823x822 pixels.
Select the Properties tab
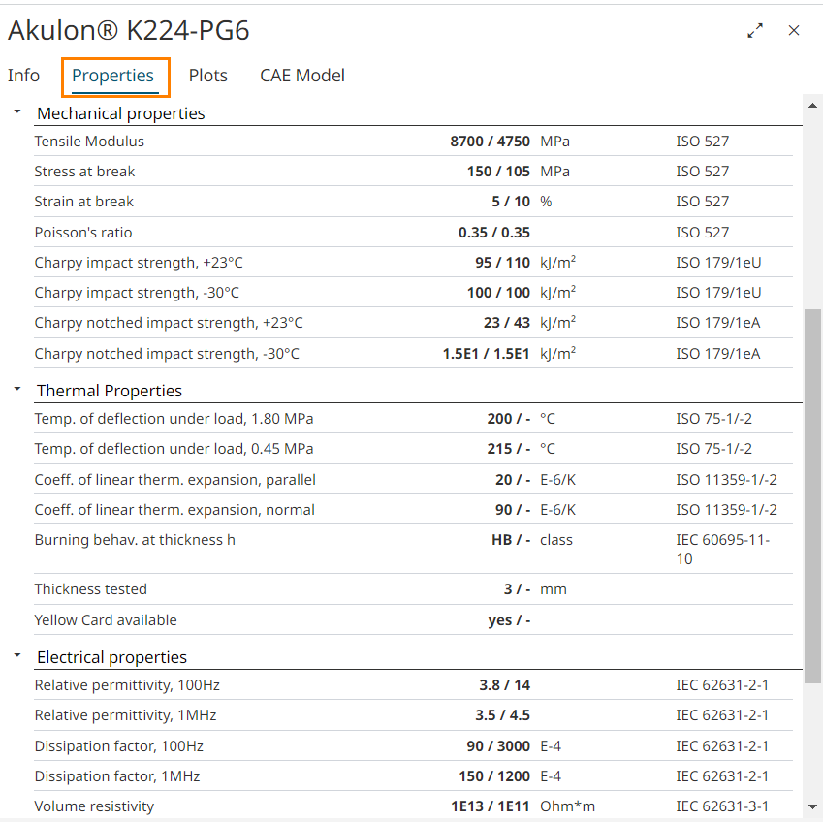(x=113, y=76)
